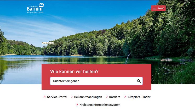The image size is (195, 110).
Task: Click the magnifying glass search icon
Action: 139,81
